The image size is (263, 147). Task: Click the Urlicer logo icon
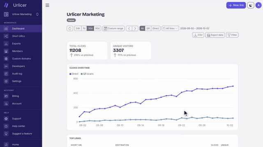coord(6,5)
